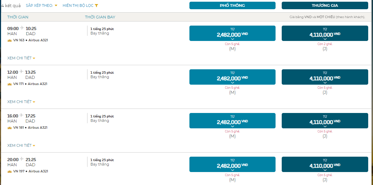Select the economy fare for the 12:00 flight
Viewport: 373px width, 185px height.
click(232, 77)
